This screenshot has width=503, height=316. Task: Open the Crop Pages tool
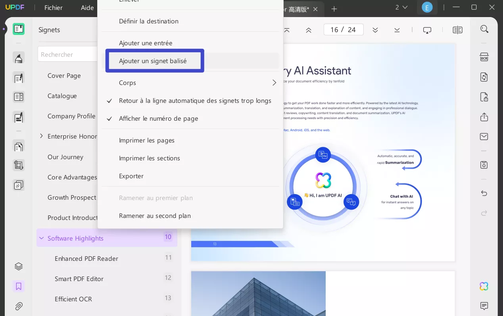tap(19, 165)
